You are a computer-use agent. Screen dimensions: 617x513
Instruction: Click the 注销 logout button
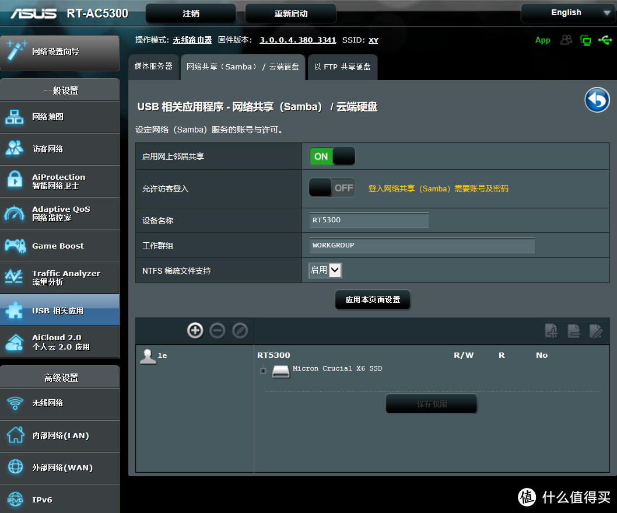(191, 13)
